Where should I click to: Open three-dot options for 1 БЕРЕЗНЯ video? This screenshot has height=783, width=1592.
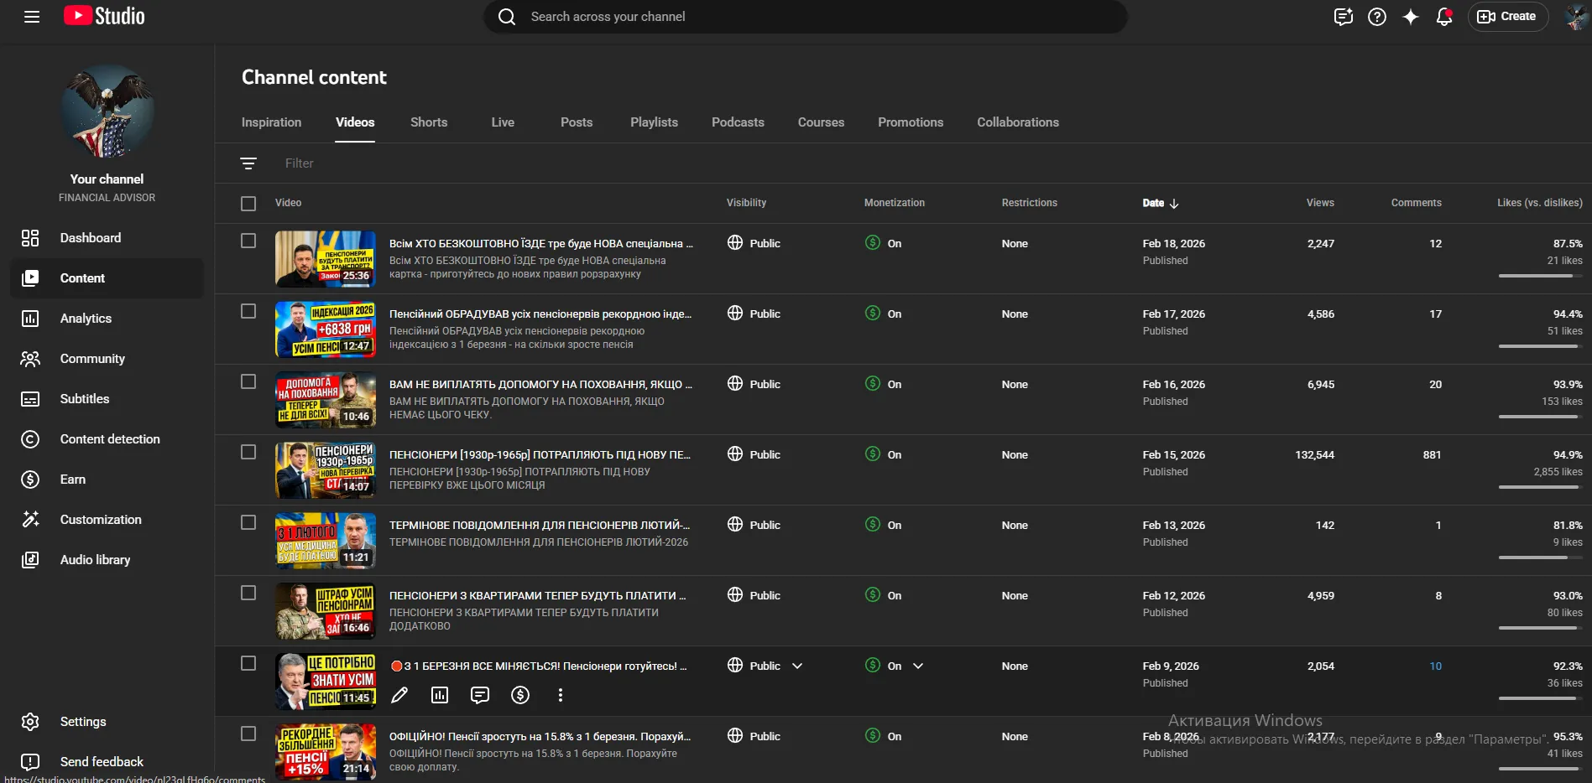point(561,695)
